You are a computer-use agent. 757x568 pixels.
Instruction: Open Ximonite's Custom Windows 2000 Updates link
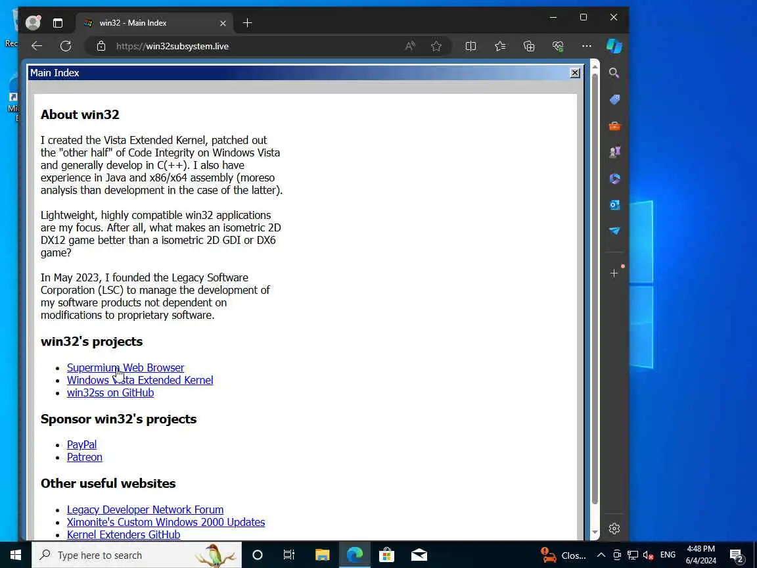point(166,522)
